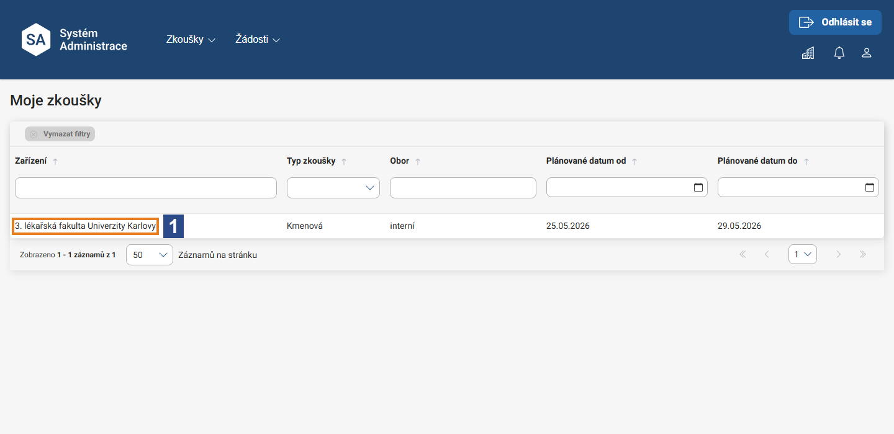894x434 pixels.
Task: Click the Kmenová cell
Action: point(305,226)
